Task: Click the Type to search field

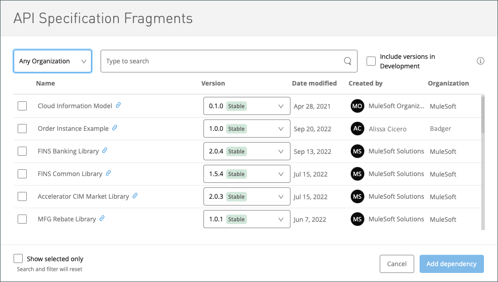Action: point(229,61)
